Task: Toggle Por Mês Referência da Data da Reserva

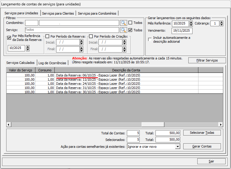Action: pyautogui.click(x=9, y=38)
